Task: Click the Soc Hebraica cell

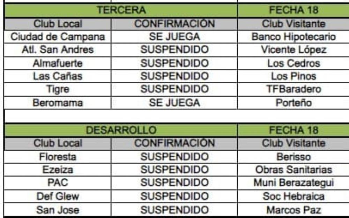Action: tap(294, 196)
